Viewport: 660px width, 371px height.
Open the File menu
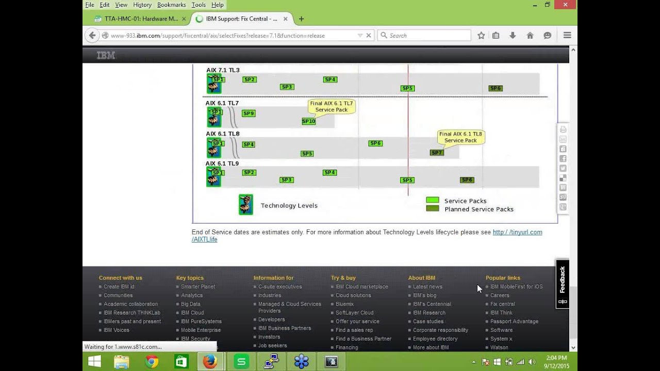[90, 5]
